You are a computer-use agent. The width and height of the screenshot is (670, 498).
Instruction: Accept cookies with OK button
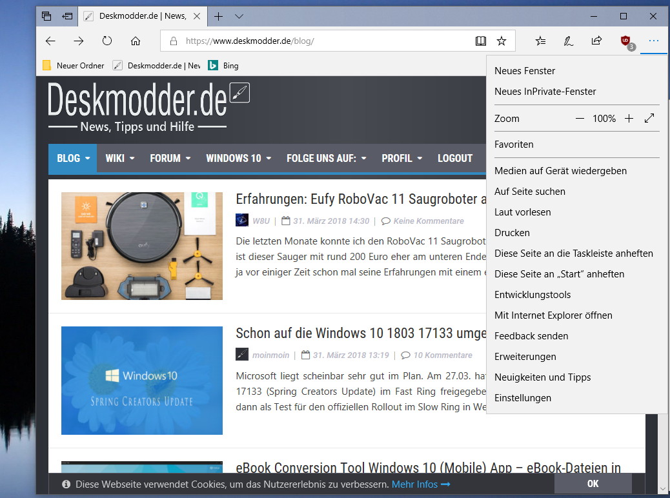tap(593, 484)
